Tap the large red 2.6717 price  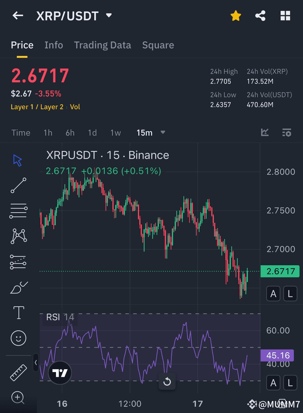40,76
